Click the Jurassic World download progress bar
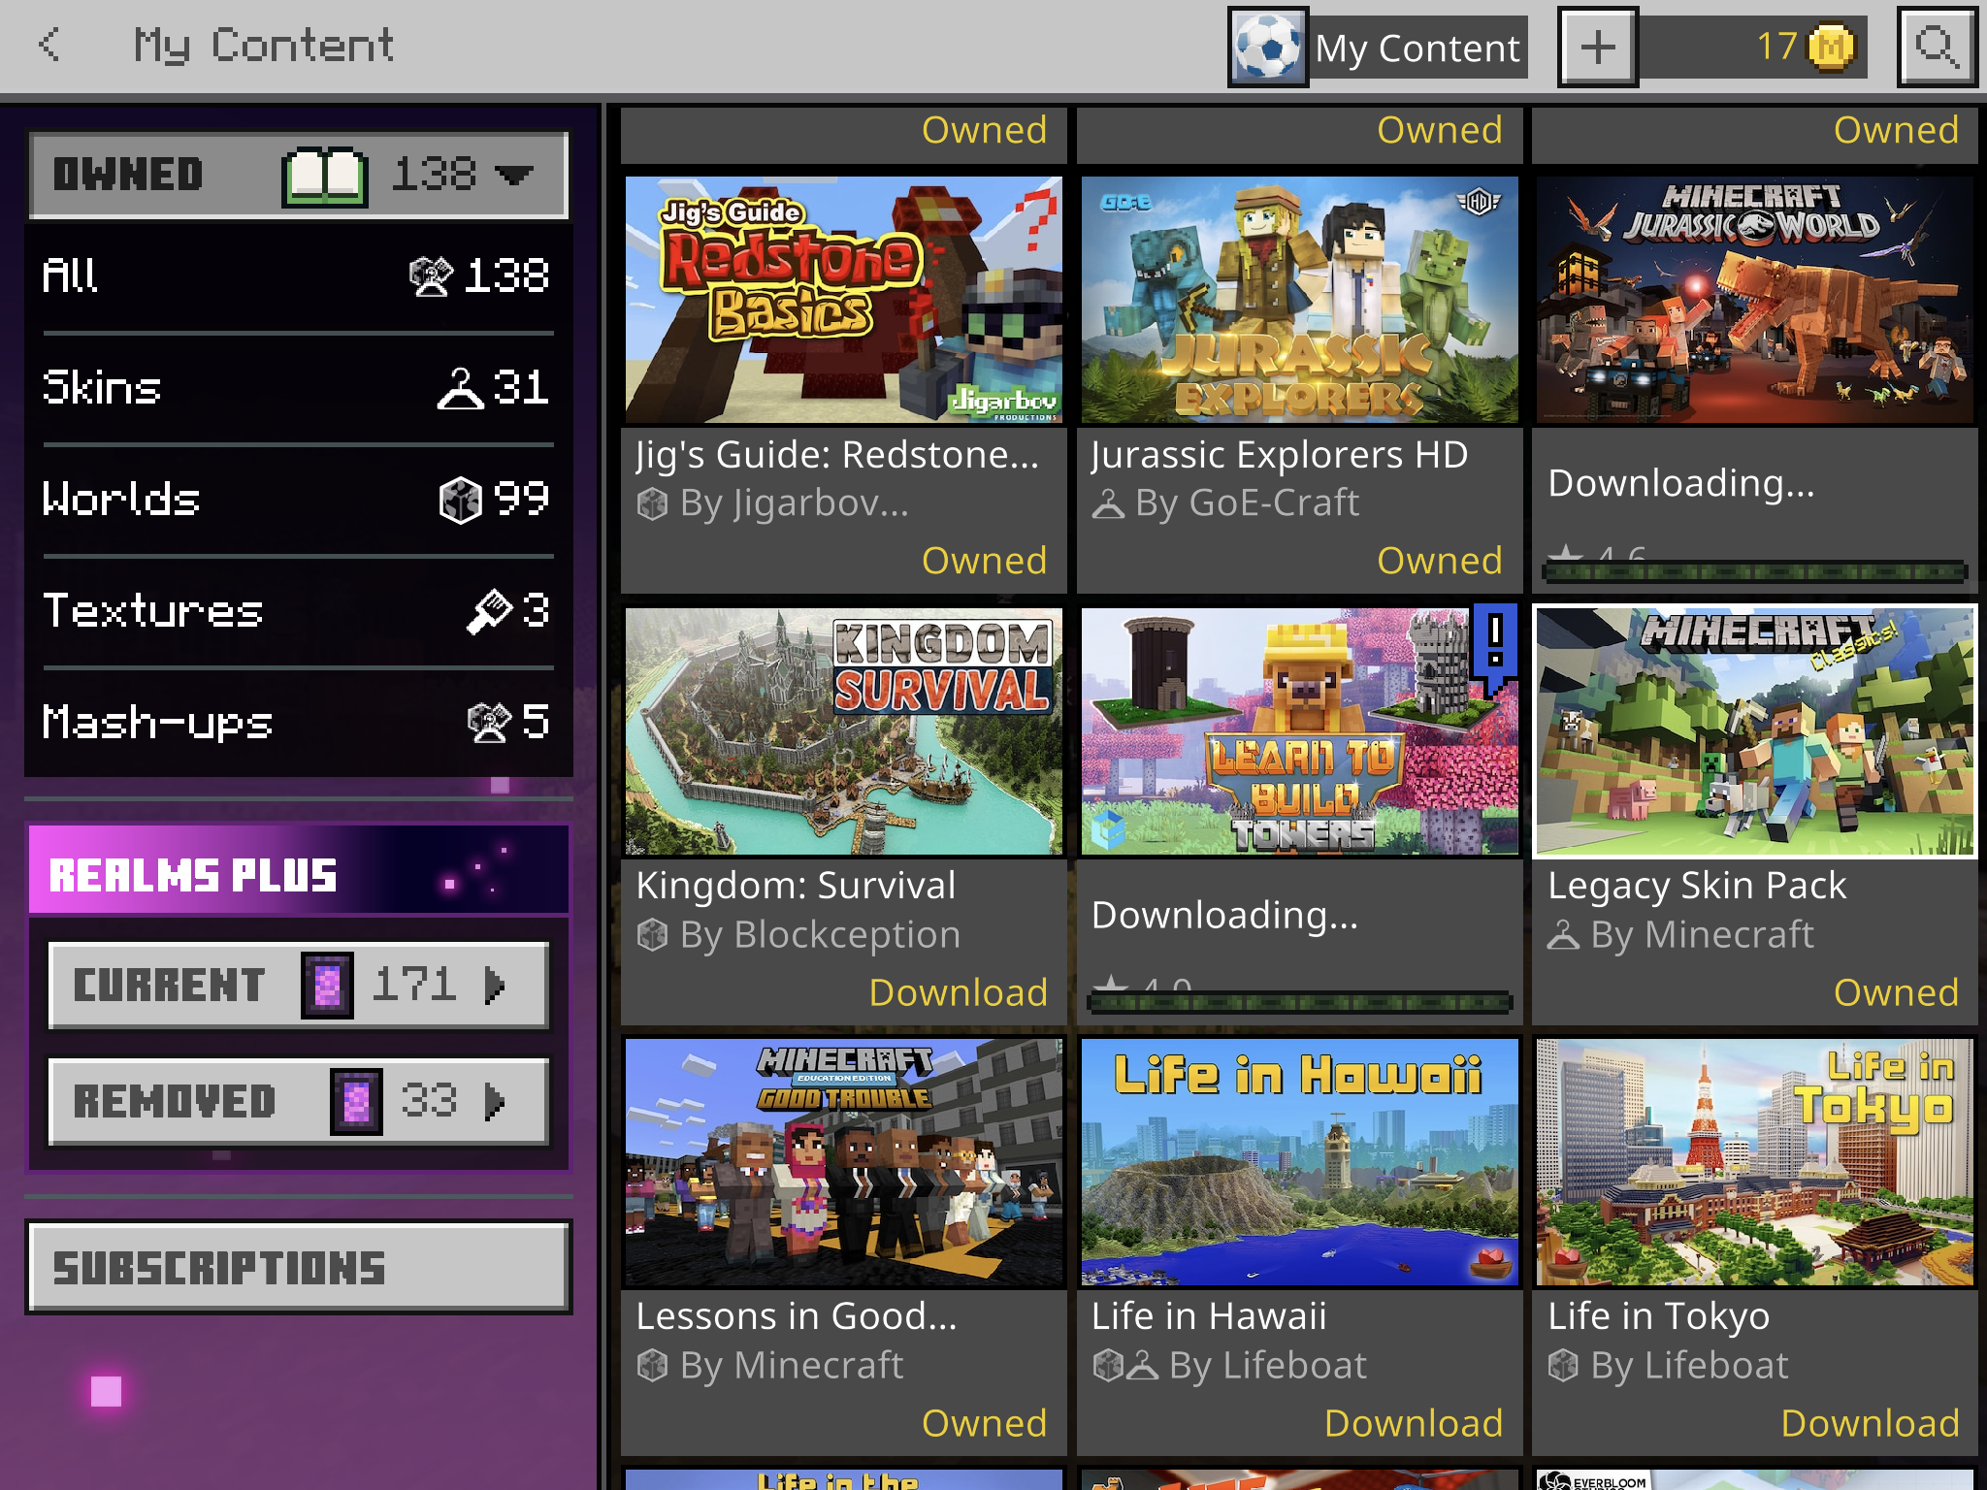 tap(1754, 571)
